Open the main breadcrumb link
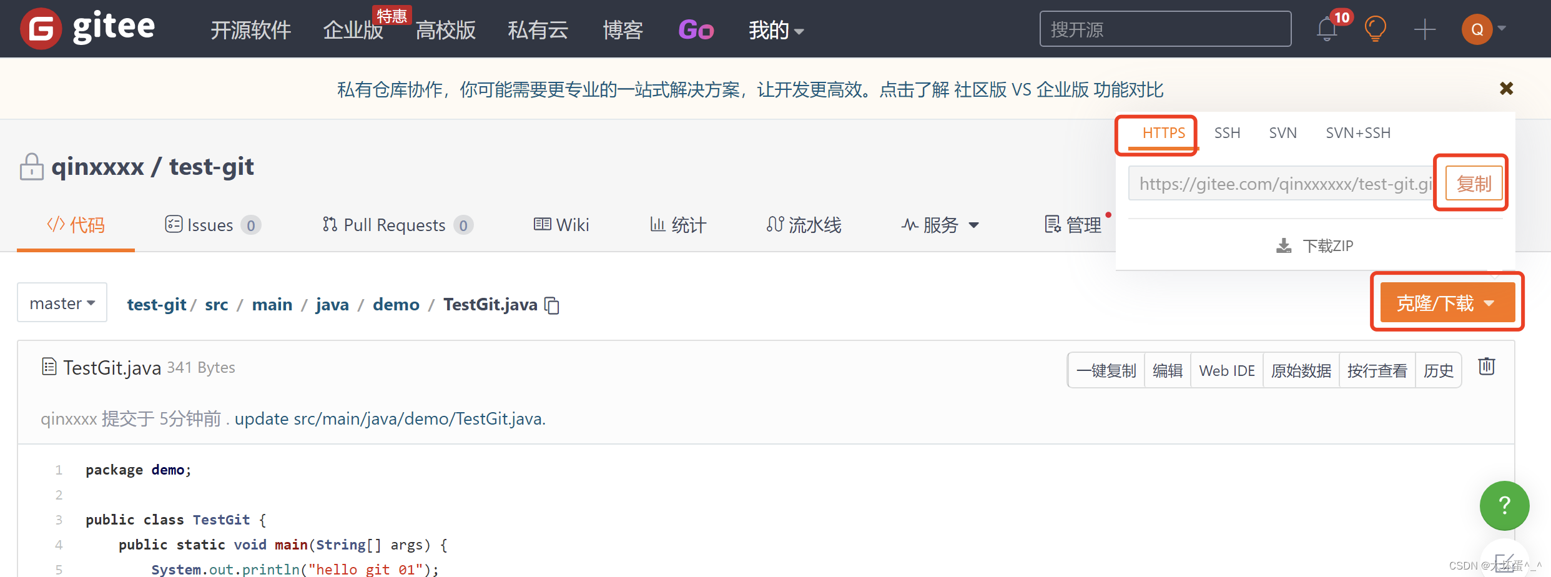Viewport: 1551px width, 577px height. (x=272, y=304)
